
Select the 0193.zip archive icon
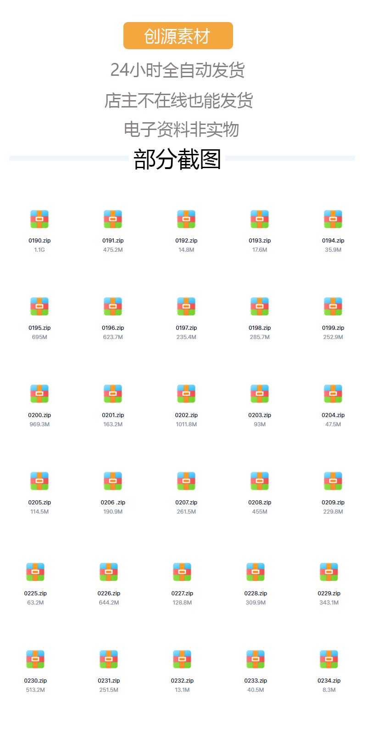tap(260, 219)
